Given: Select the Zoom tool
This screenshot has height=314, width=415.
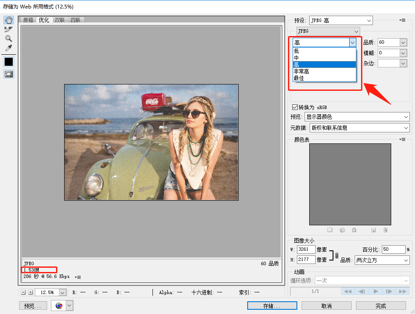Looking at the screenshot, I should coord(8,39).
